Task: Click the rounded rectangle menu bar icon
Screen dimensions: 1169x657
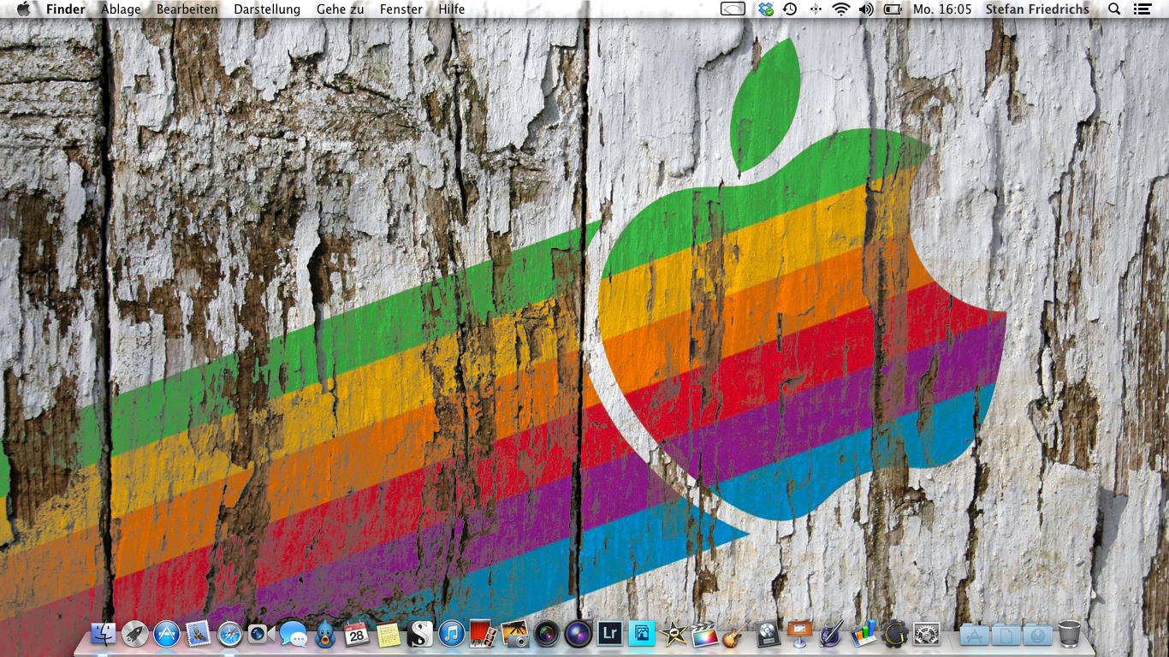Action: coord(733,9)
